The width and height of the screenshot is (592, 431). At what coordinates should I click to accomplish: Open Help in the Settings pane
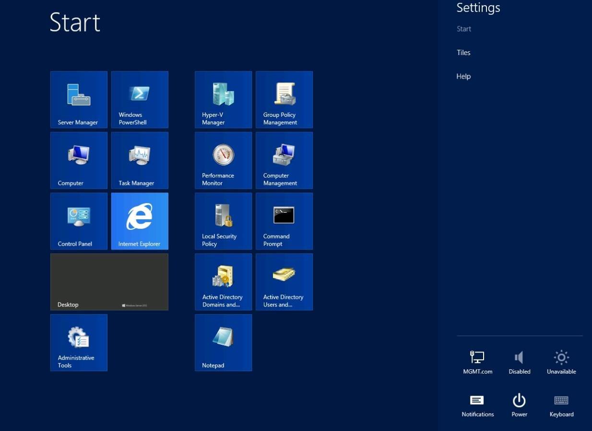point(463,76)
